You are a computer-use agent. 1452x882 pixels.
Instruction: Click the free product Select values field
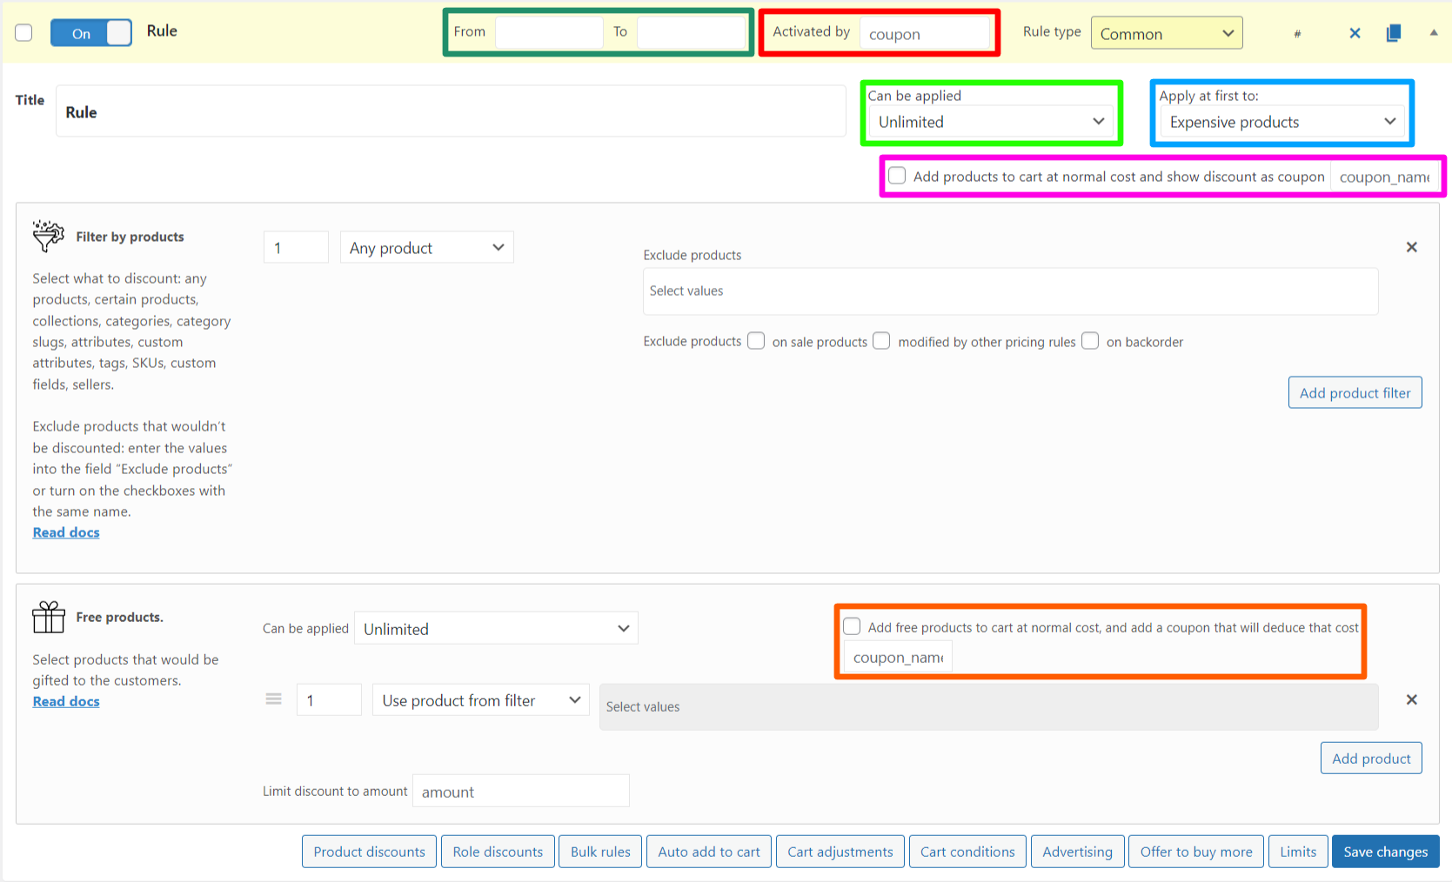click(989, 706)
